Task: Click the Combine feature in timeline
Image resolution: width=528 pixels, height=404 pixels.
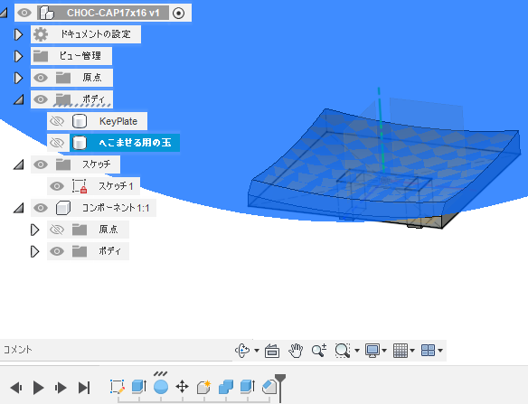Action: pyautogui.click(x=226, y=387)
